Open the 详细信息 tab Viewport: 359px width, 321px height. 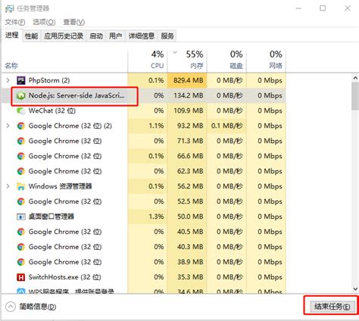(x=142, y=36)
